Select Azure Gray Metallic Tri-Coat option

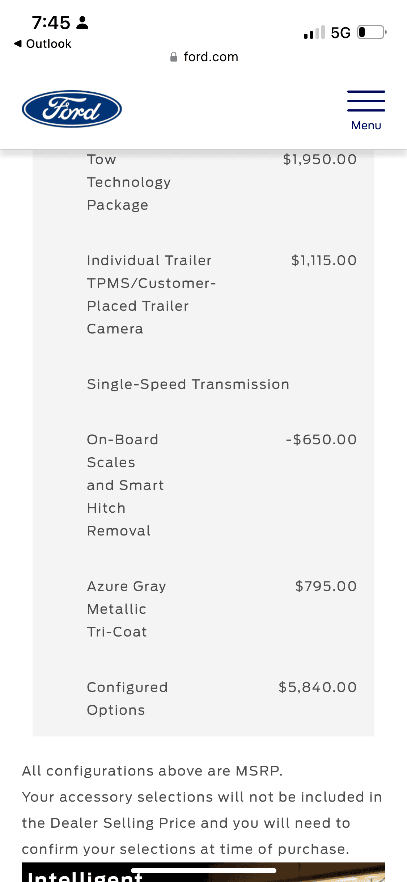(126, 609)
